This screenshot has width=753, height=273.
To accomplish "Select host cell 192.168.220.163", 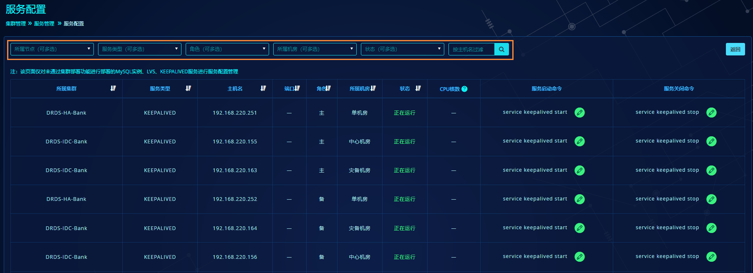I will (x=235, y=170).
